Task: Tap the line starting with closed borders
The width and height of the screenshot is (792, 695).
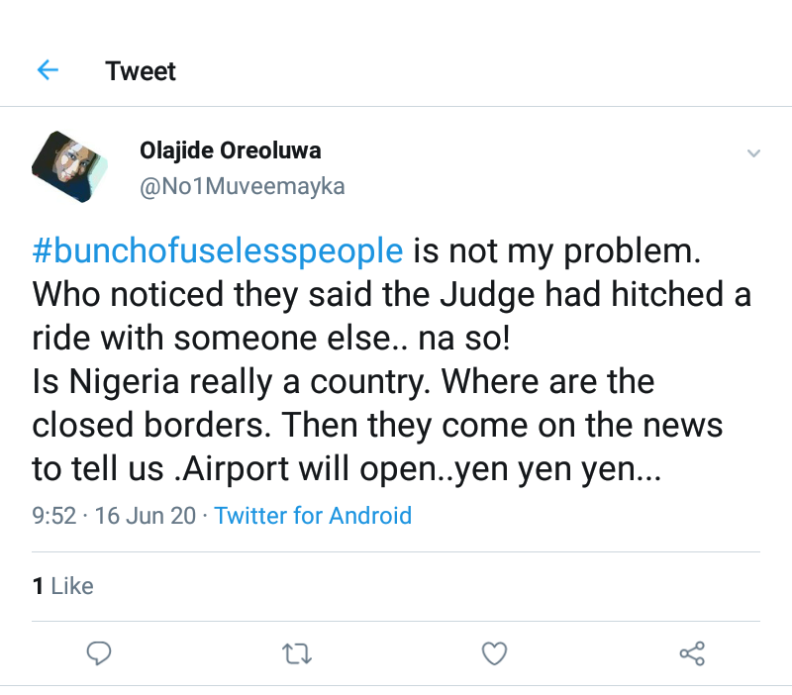Action: coord(376,425)
